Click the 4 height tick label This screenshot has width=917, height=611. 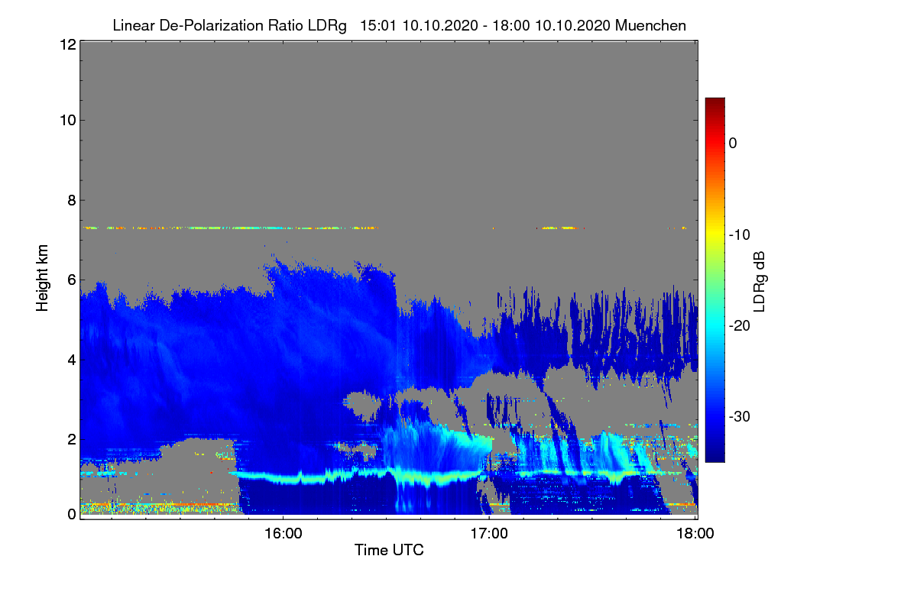point(71,359)
